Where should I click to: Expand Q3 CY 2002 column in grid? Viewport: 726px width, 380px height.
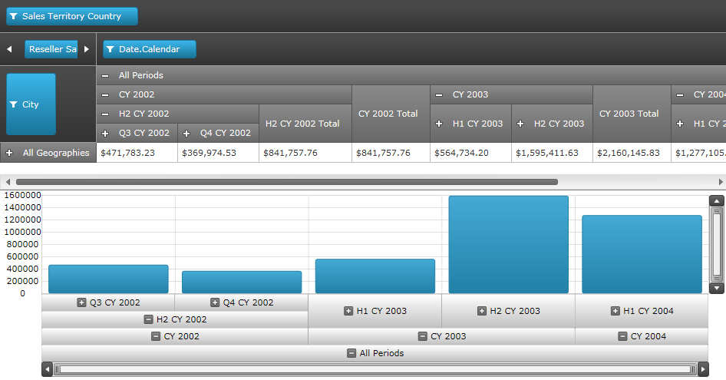pos(105,133)
